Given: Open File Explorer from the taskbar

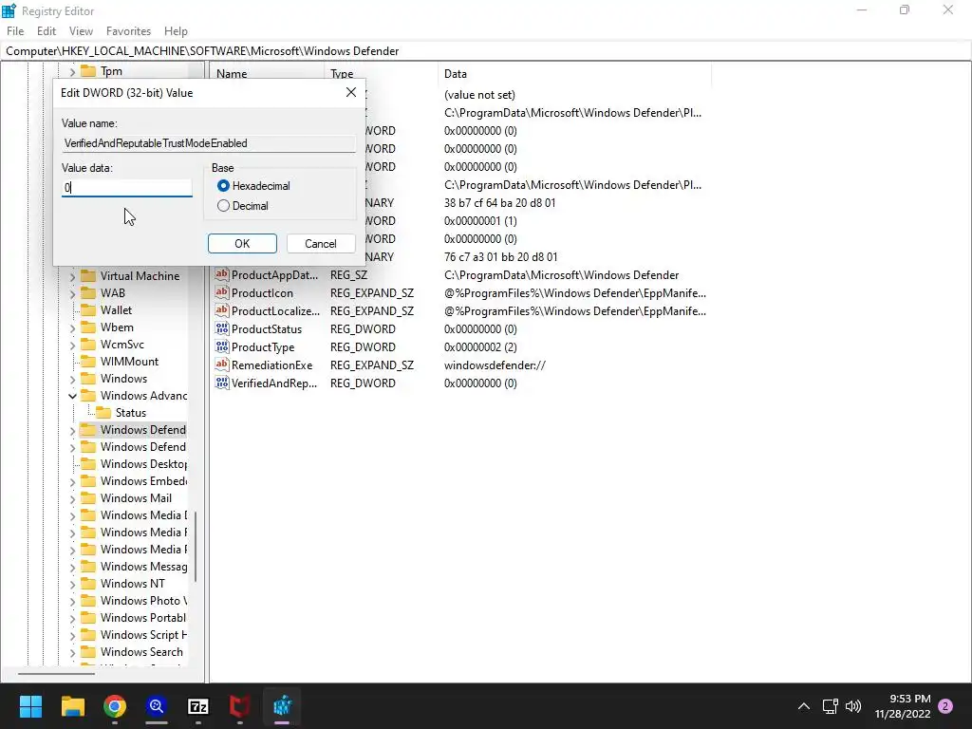Looking at the screenshot, I should (72, 706).
